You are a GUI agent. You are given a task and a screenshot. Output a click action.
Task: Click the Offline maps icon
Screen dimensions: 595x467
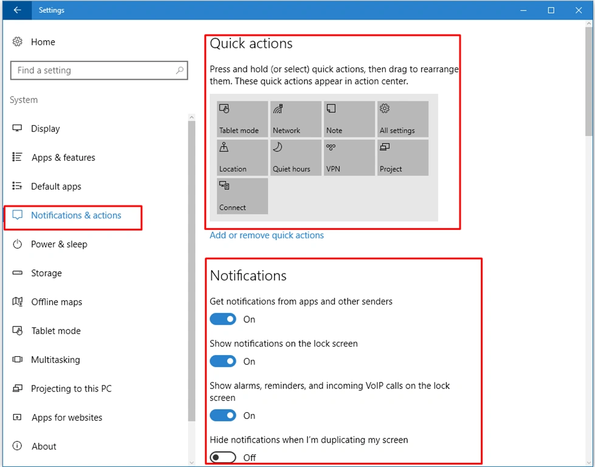[18, 302]
